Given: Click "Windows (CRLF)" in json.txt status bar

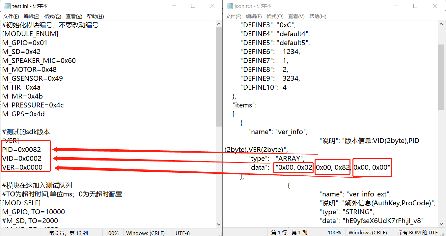Looking at the screenshot, I should pyautogui.click(x=368, y=233).
